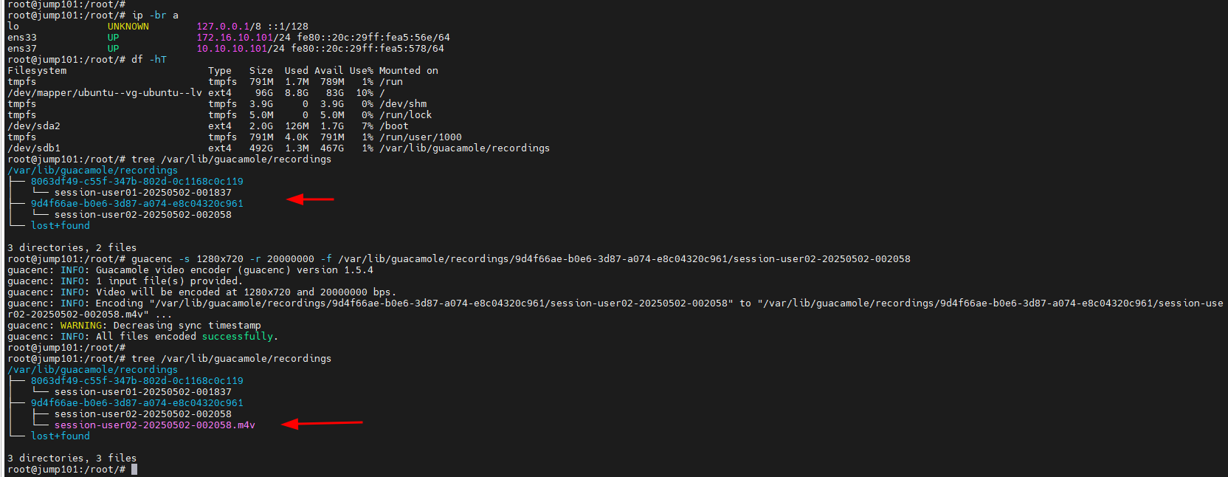Click the lower red arrow annotation
Image resolution: width=1228 pixels, height=477 pixels.
click(322, 423)
